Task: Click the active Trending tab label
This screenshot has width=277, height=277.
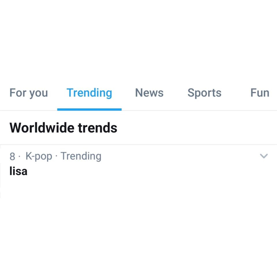Action: click(89, 92)
